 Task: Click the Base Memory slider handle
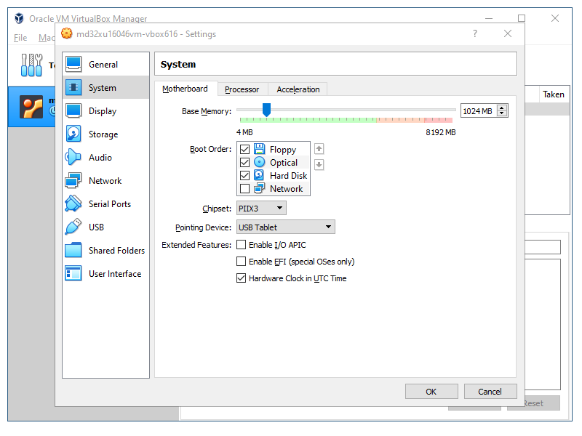tap(266, 109)
